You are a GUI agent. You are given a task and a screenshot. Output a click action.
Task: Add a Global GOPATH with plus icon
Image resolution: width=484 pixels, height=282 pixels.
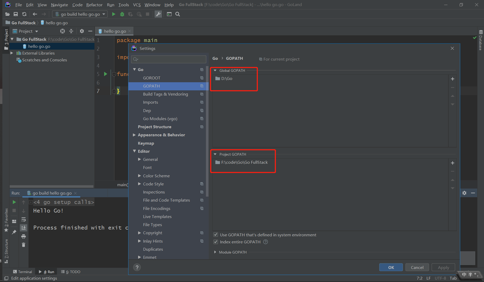[x=453, y=79]
